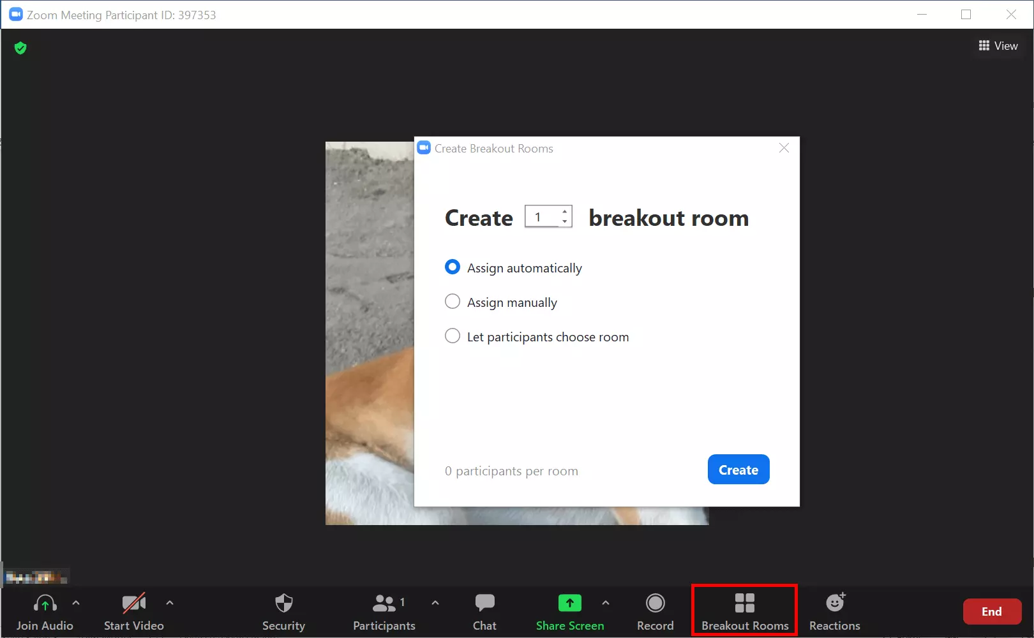Select the Assign automatically radio button
The height and width of the screenshot is (638, 1034).
[x=452, y=267]
